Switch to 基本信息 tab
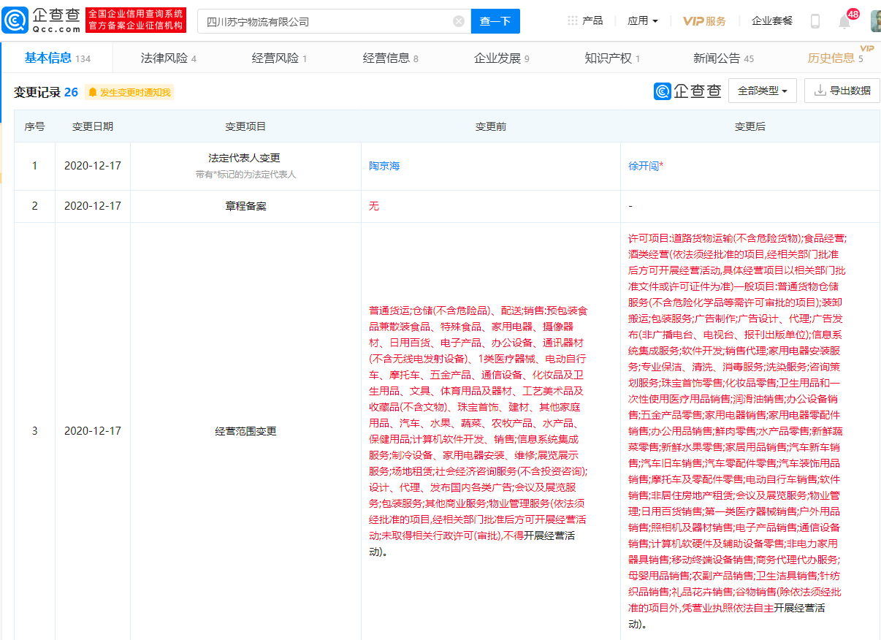881x640 pixels. [57, 58]
